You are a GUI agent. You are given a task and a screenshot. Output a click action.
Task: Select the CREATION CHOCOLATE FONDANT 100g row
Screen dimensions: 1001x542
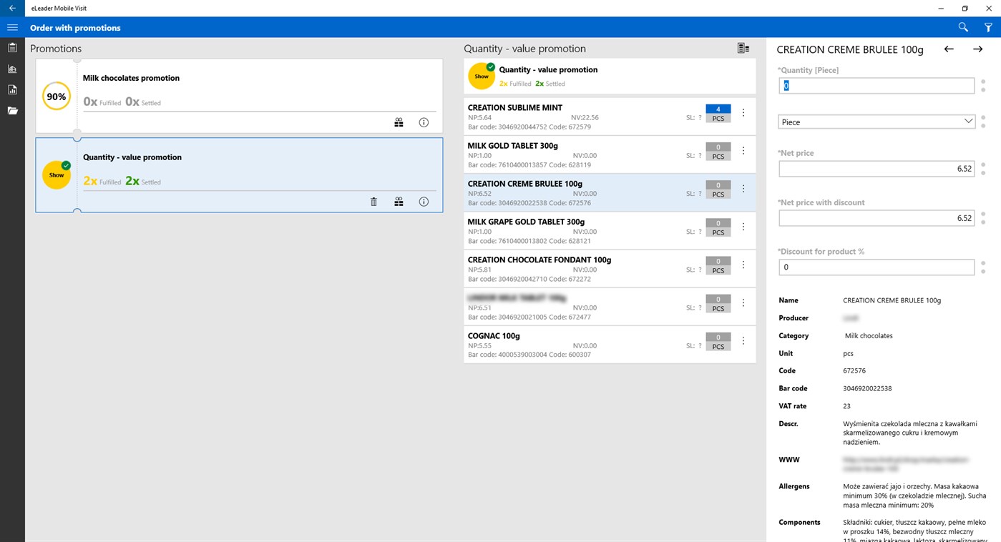[610, 269]
